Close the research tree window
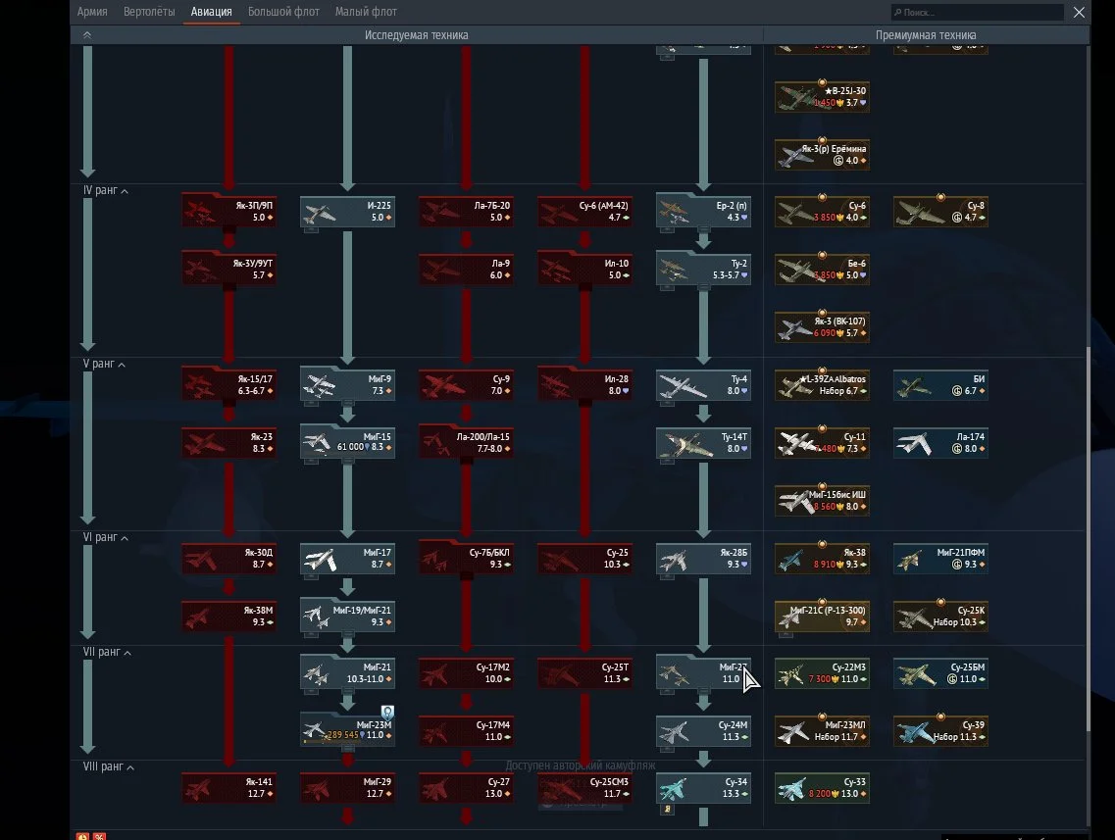 pyautogui.click(x=1079, y=13)
